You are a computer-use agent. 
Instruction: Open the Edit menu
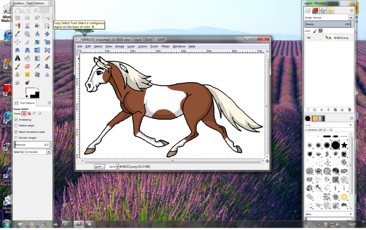(x=88, y=46)
